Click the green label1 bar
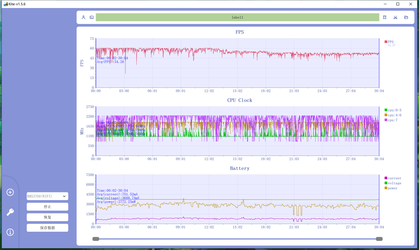Screen dimensions: 419x250 (x=238, y=17)
